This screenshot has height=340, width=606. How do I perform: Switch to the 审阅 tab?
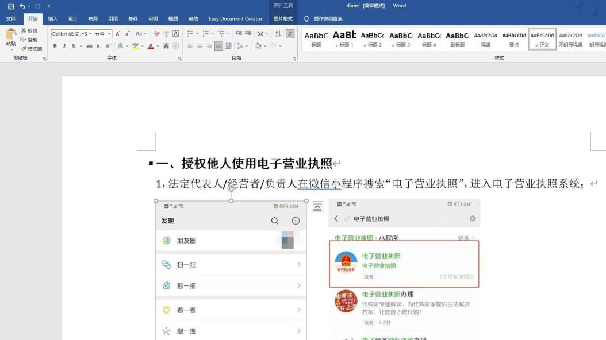(x=153, y=18)
